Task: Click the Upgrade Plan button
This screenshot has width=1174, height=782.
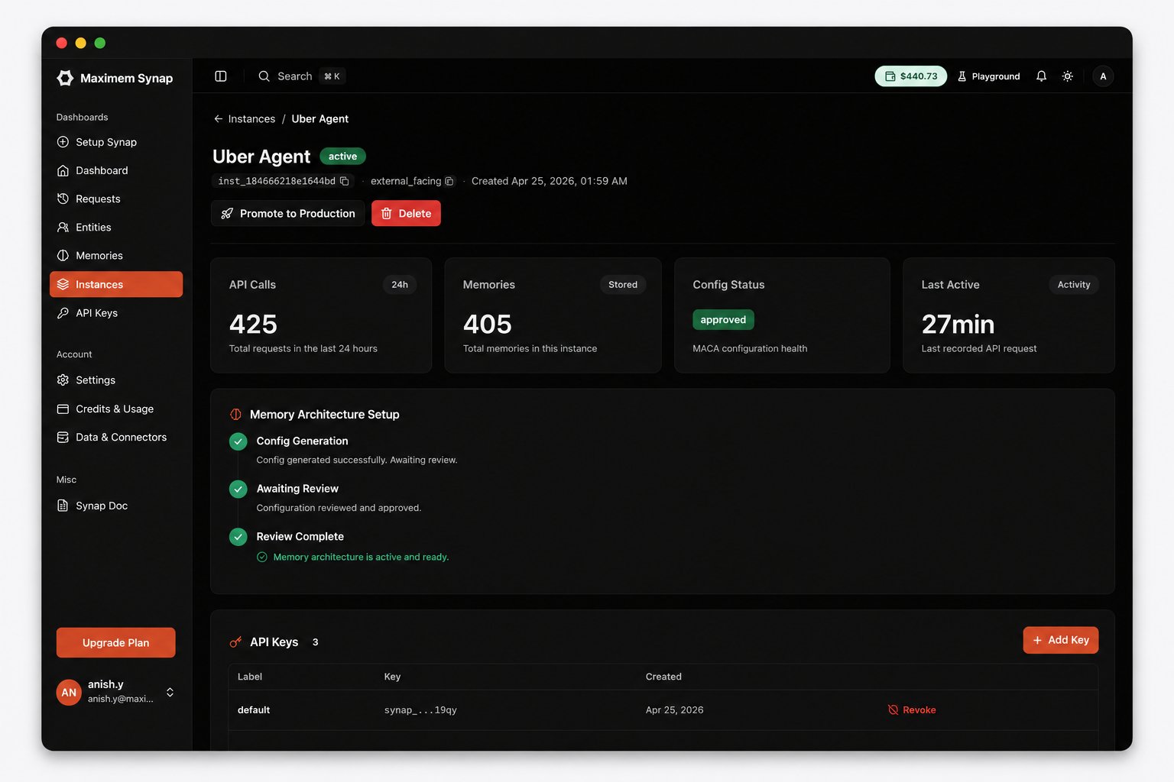Action: (x=116, y=643)
